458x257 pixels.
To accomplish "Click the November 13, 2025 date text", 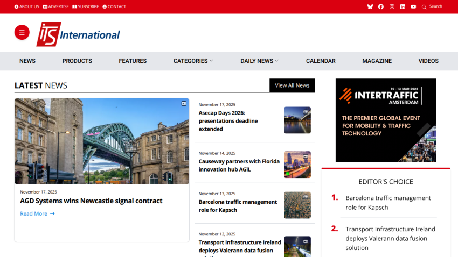I will tap(217, 194).
